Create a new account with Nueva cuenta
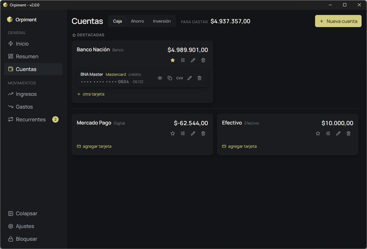 [338, 21]
